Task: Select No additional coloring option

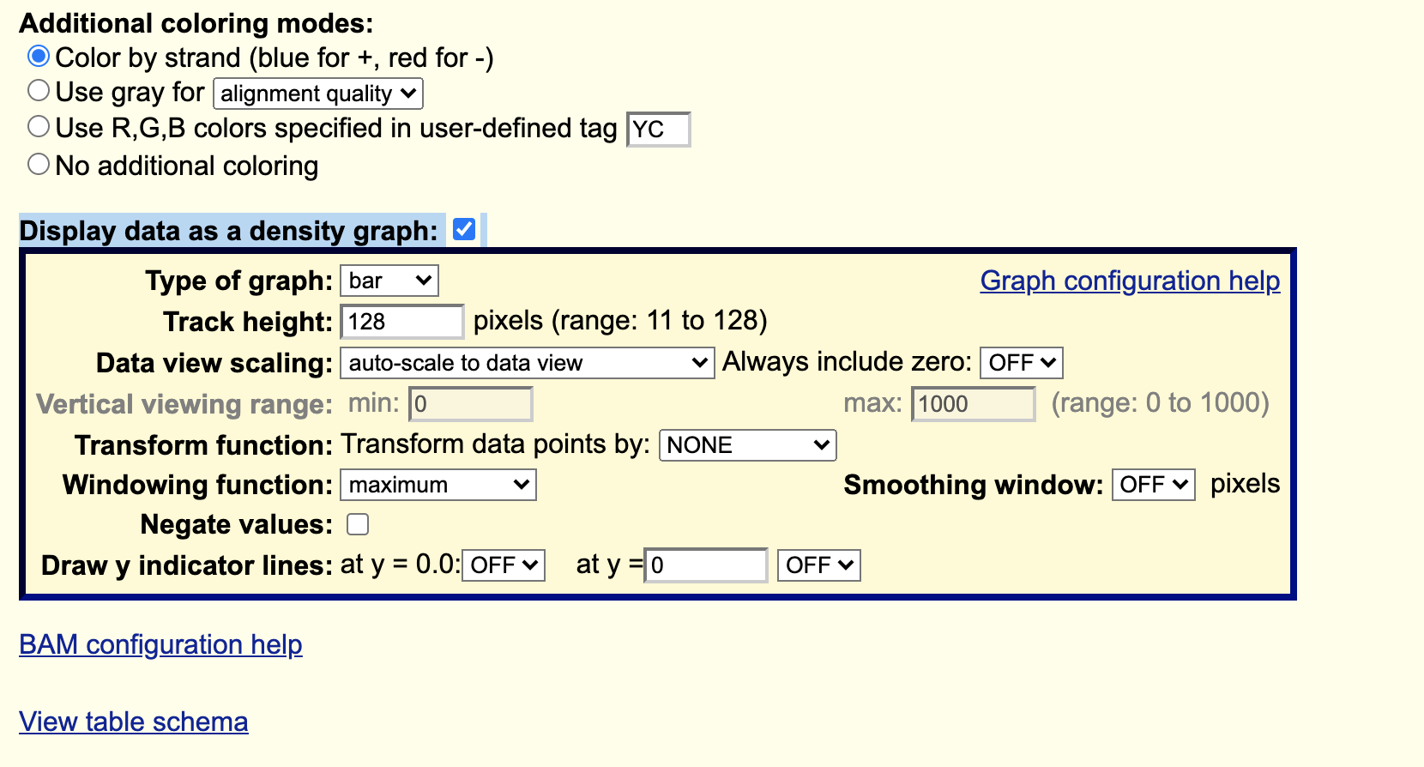Action: (39, 165)
